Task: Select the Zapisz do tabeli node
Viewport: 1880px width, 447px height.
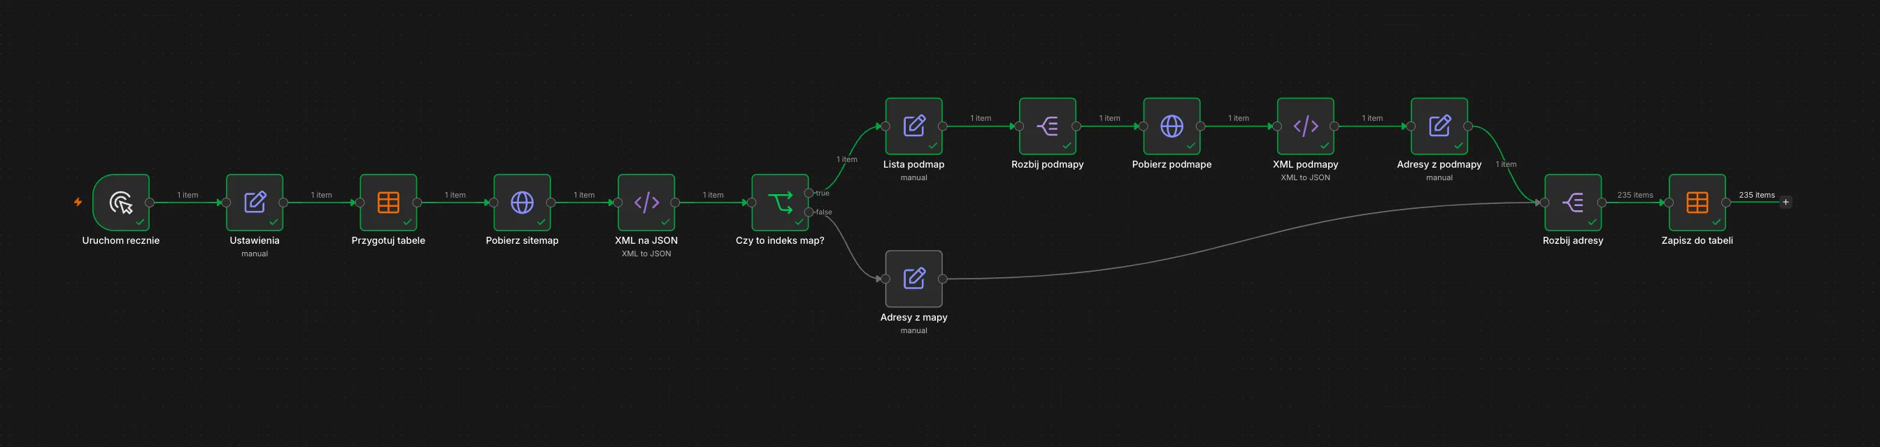Action: tap(1697, 202)
